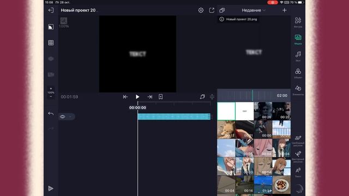
Task: Undo the last action
Action: [x=51, y=114]
